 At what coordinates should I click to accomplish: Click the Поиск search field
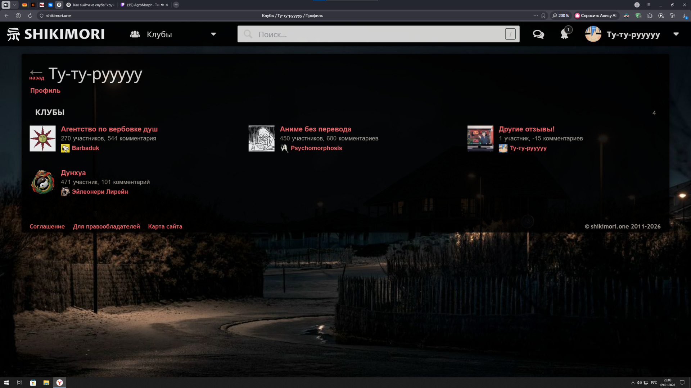378,34
